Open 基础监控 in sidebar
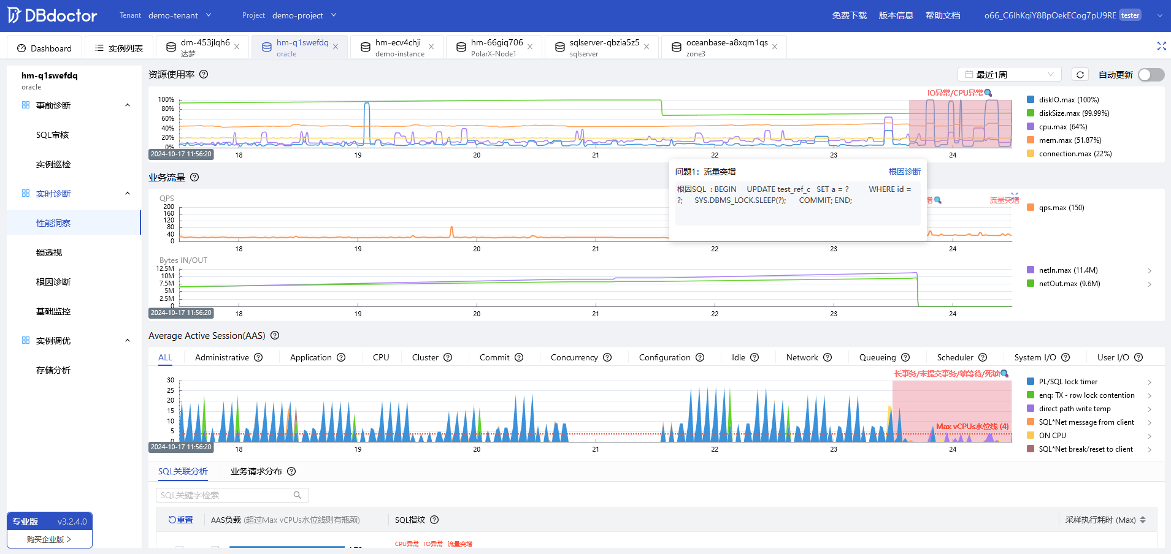The height and width of the screenshot is (554, 1171). [53, 311]
